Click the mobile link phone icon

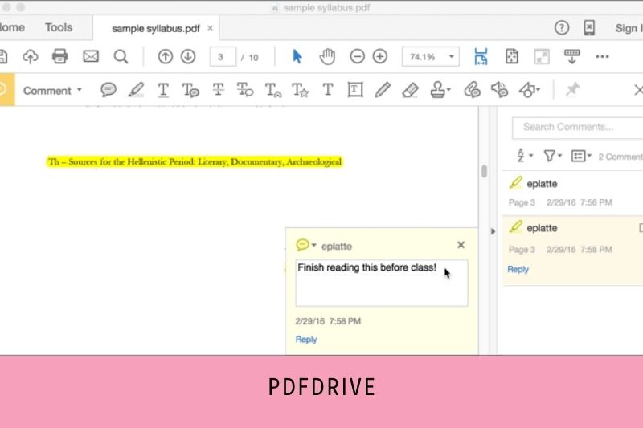(589, 28)
